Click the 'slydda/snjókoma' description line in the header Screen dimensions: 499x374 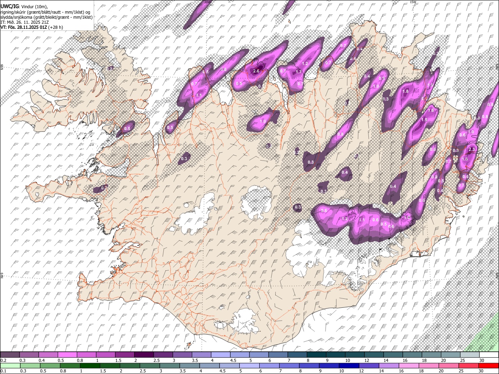(x=46, y=17)
